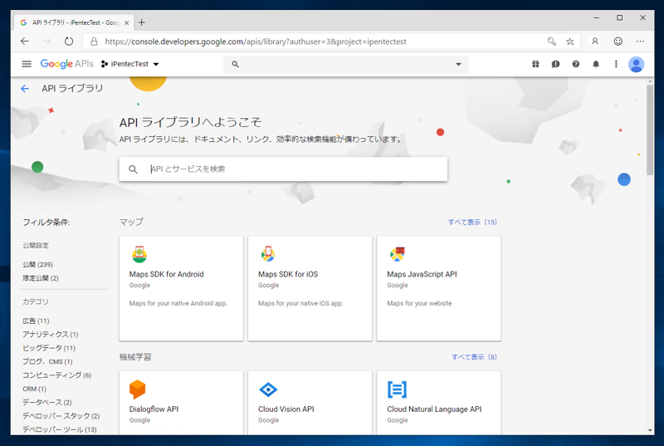Click the lock site info icon
664x446 pixels.
coord(94,42)
